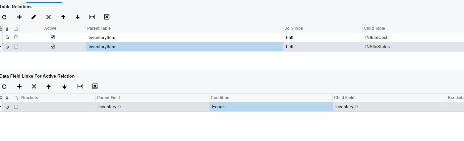Sort by the Parent Table column header
The image size is (464, 141).
pyautogui.click(x=184, y=28)
